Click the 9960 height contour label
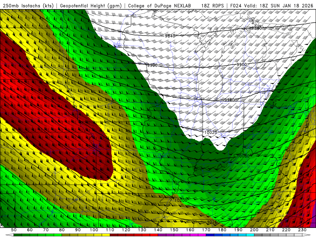 (229, 100)
